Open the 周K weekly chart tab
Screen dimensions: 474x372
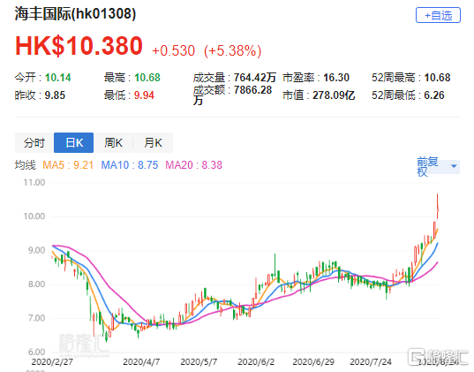coord(113,142)
